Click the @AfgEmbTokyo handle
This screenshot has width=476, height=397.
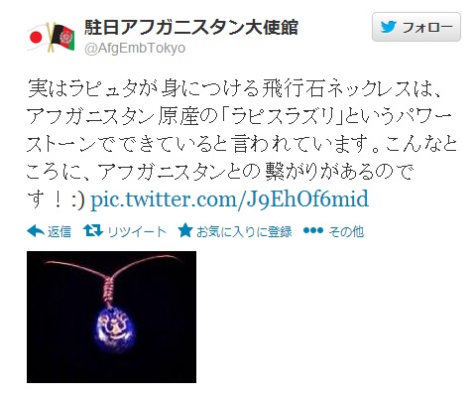[135, 49]
